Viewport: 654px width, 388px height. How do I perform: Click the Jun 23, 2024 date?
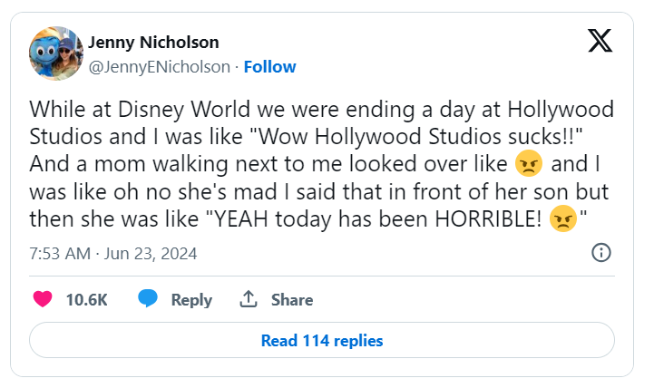coord(149,253)
